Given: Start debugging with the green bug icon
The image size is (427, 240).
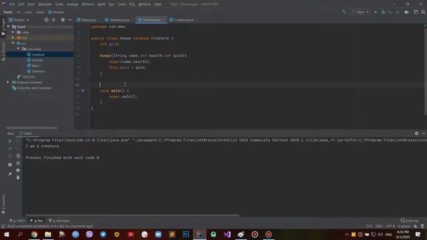Looking at the screenshot, I should coord(383,12).
